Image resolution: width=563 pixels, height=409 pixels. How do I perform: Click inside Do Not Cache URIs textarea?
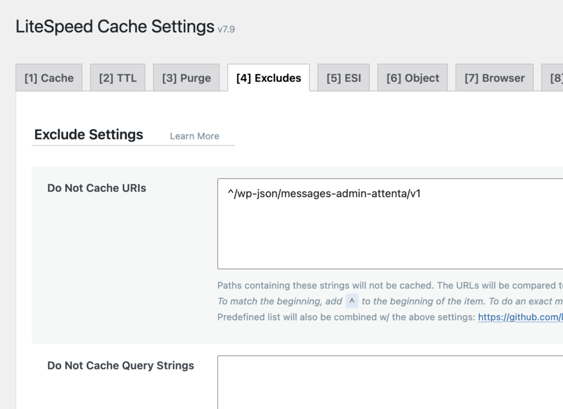(x=390, y=223)
